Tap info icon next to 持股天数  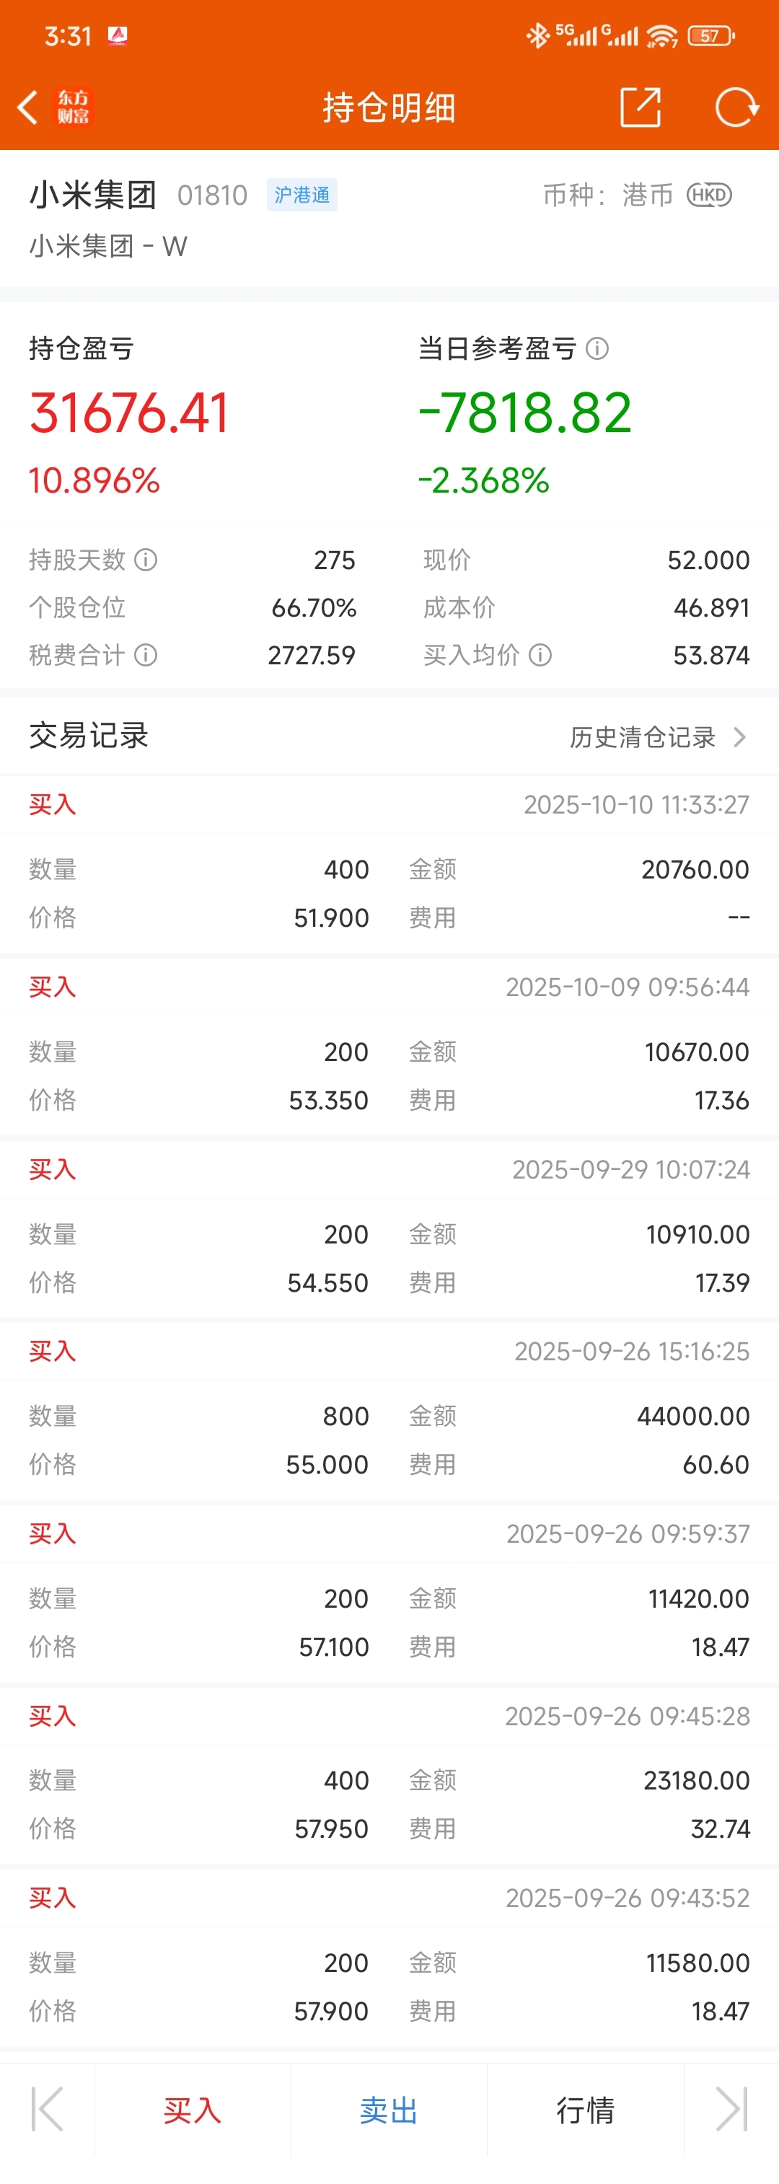pyautogui.click(x=146, y=560)
